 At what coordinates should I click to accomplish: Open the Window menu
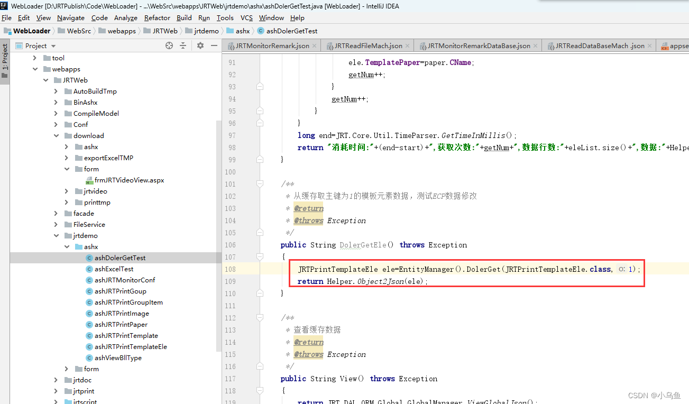coord(271,18)
